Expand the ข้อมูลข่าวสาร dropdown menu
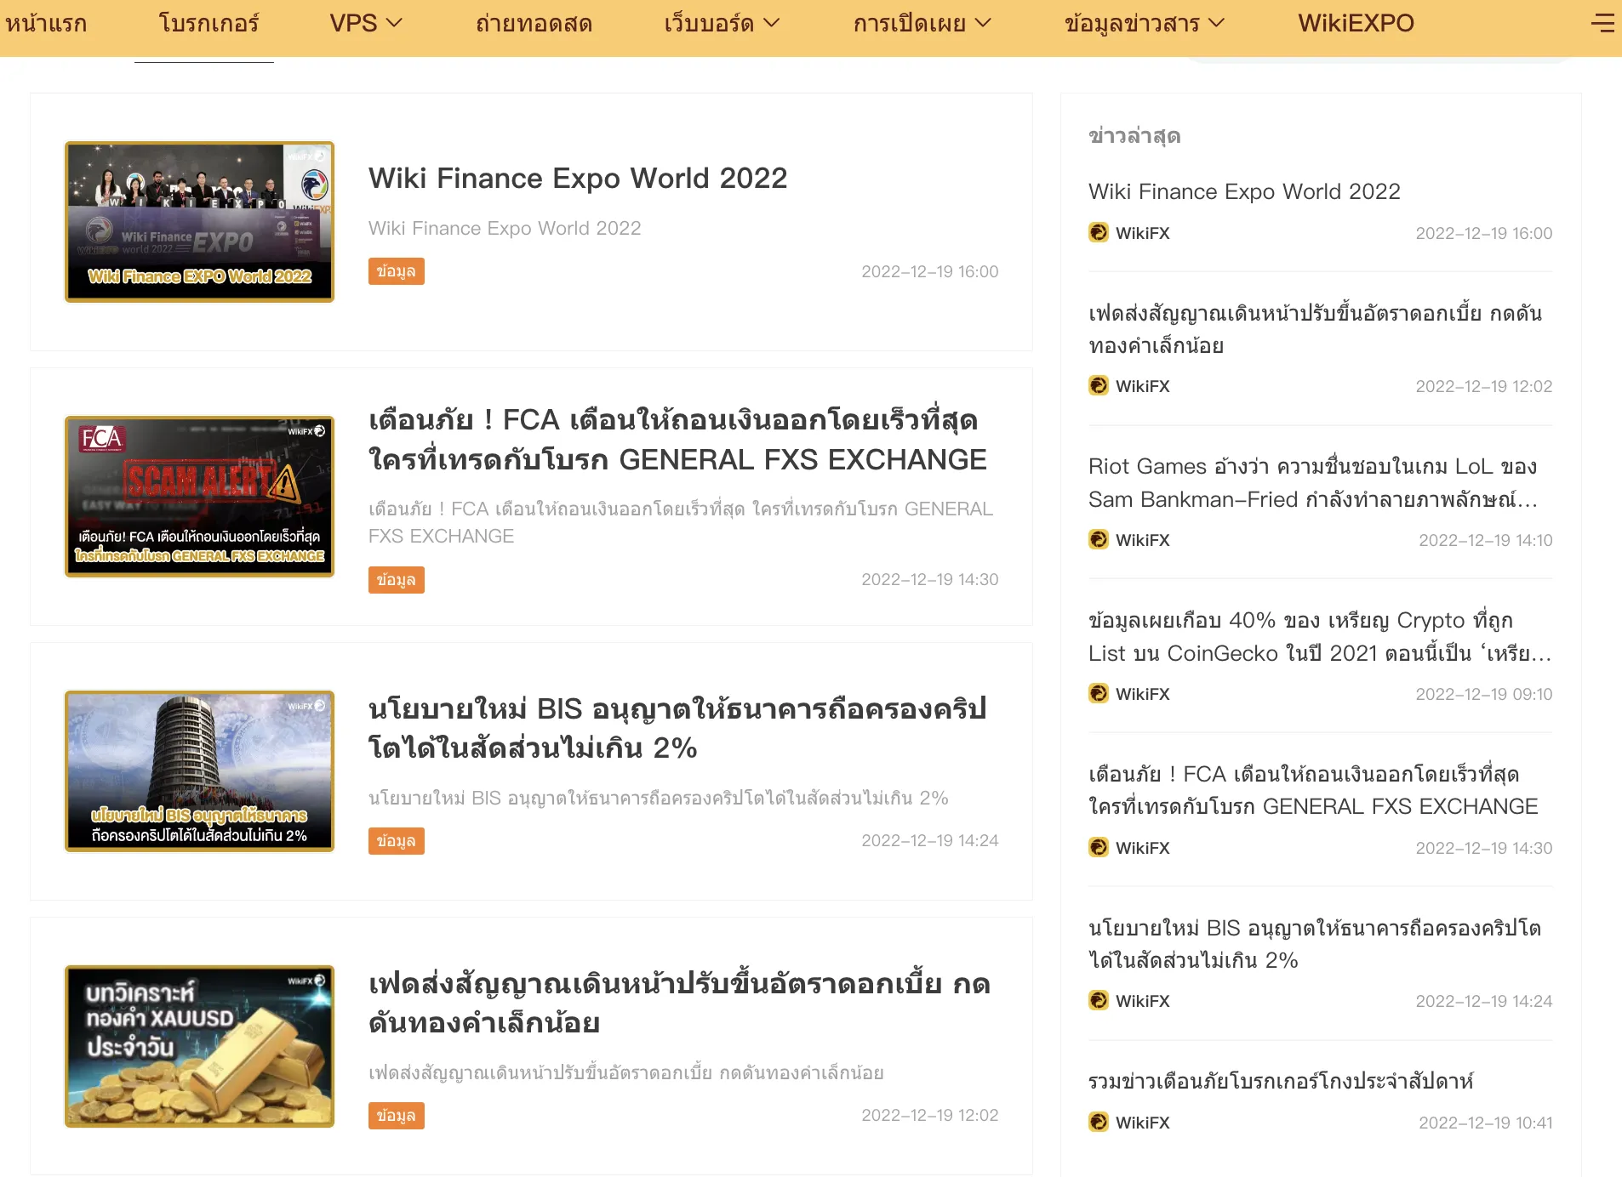1622x1177 pixels. (x=1145, y=23)
